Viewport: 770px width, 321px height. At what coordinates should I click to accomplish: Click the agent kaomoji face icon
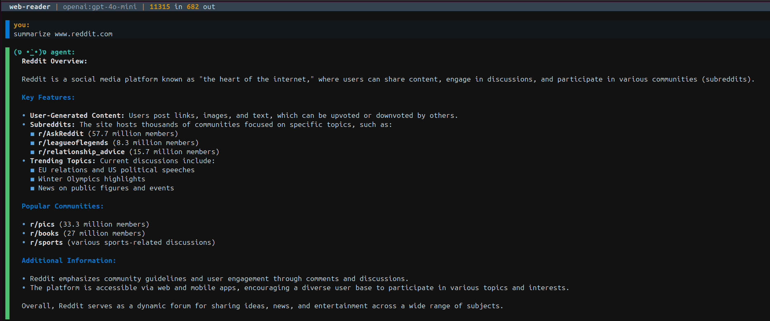tap(30, 52)
